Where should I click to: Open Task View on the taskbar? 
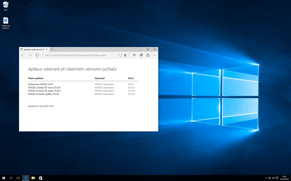[x=18, y=178]
